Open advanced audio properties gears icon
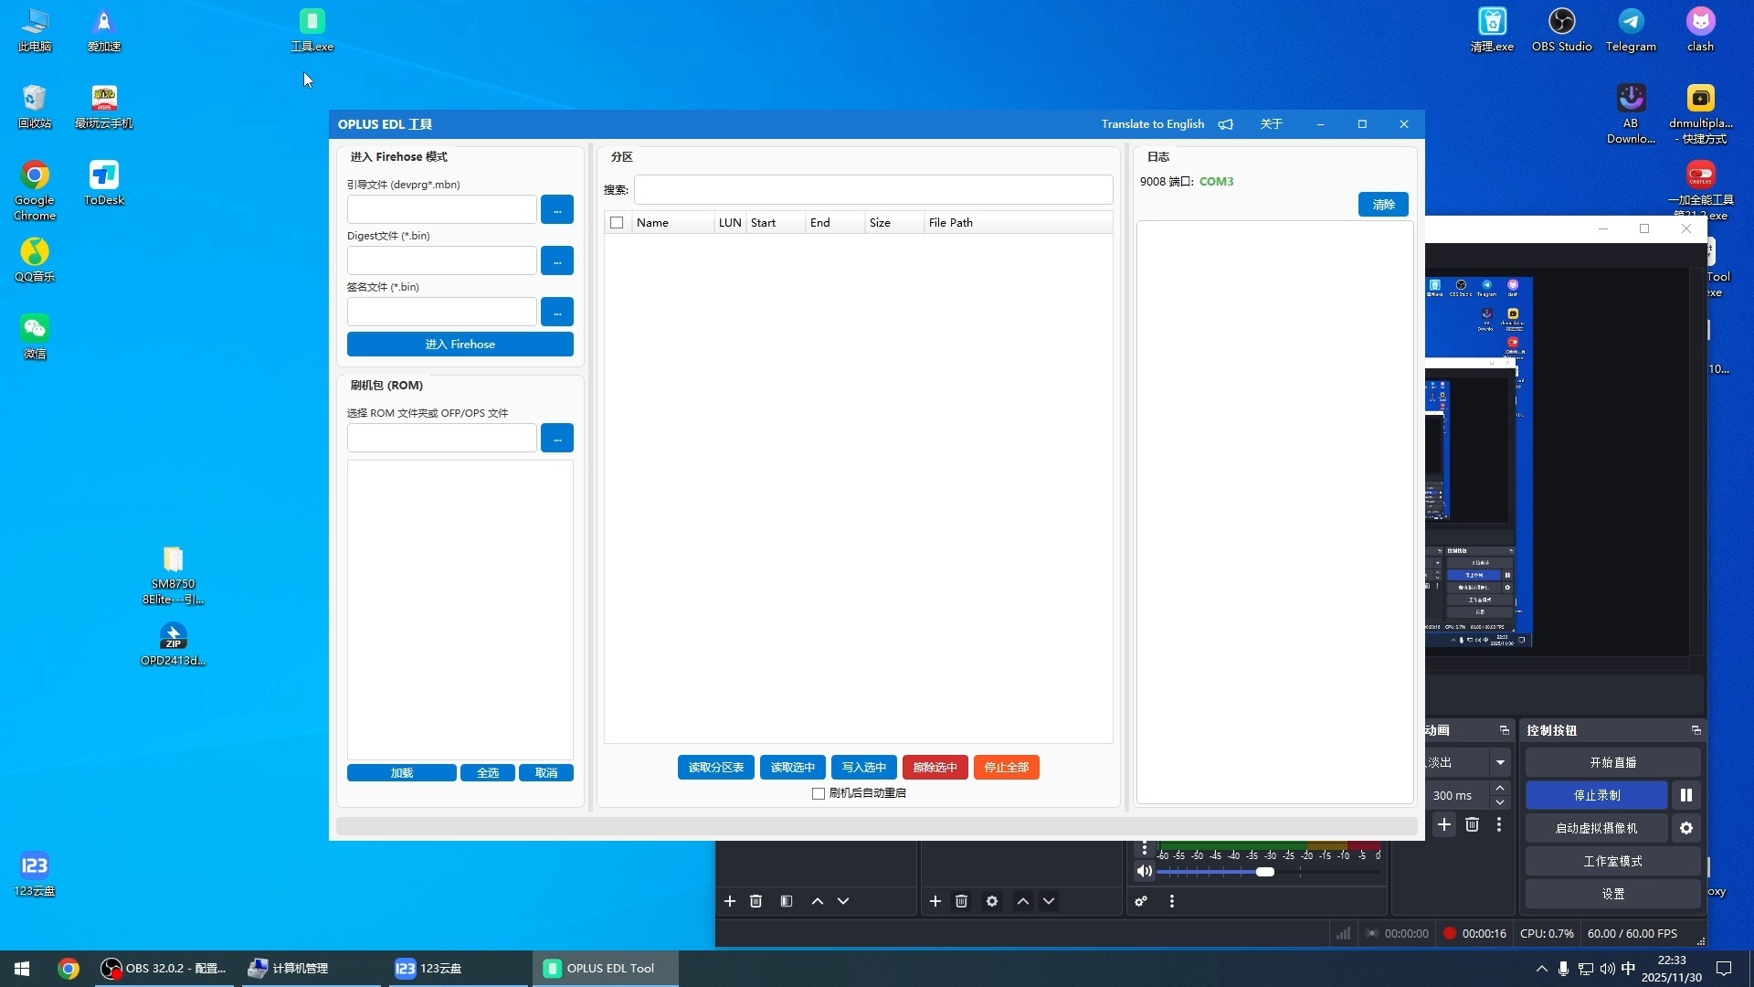Viewport: 1754px width, 987px height. (1141, 901)
